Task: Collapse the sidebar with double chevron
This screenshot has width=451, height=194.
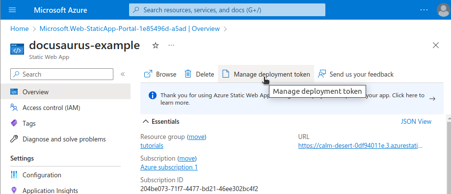Action: [x=123, y=74]
